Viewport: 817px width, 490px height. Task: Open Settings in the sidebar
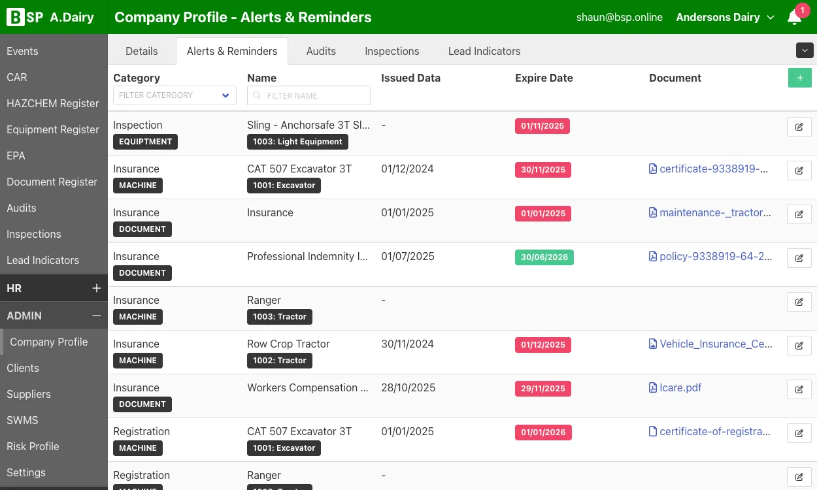pyautogui.click(x=54, y=472)
